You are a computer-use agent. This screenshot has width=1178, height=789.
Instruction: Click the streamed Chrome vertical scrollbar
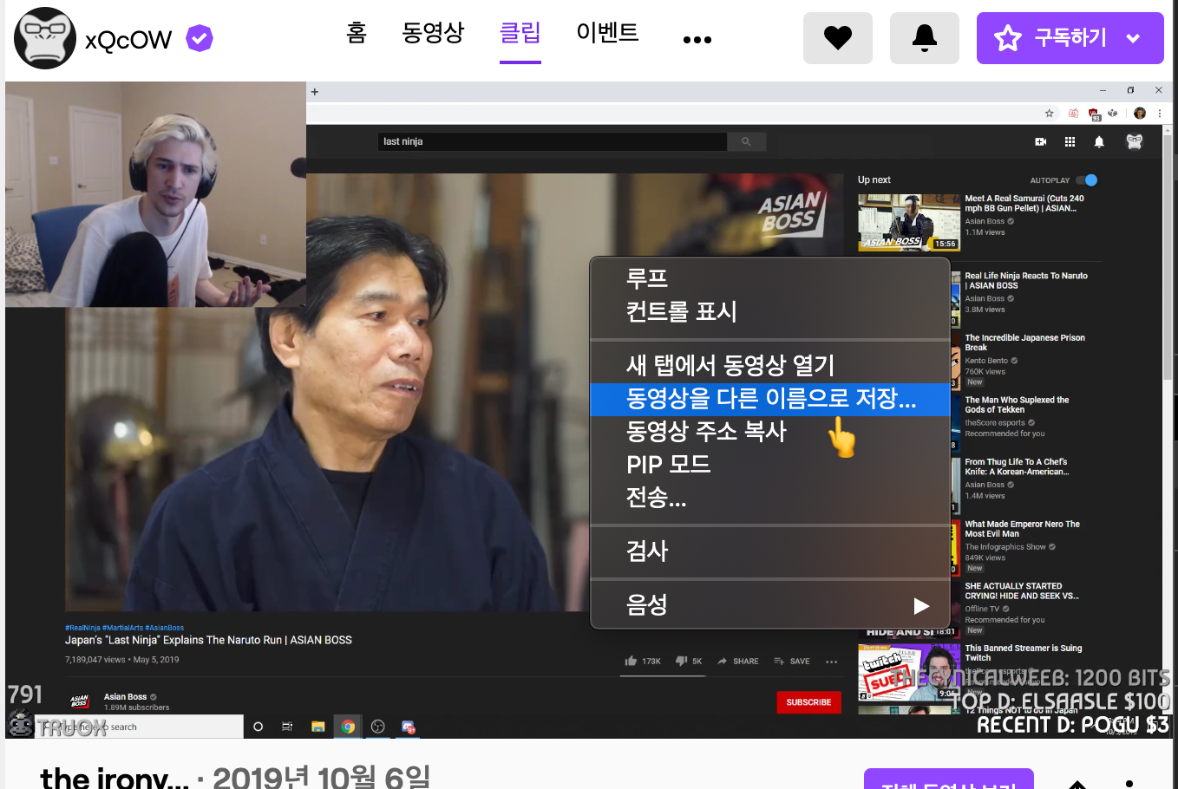1168,256
